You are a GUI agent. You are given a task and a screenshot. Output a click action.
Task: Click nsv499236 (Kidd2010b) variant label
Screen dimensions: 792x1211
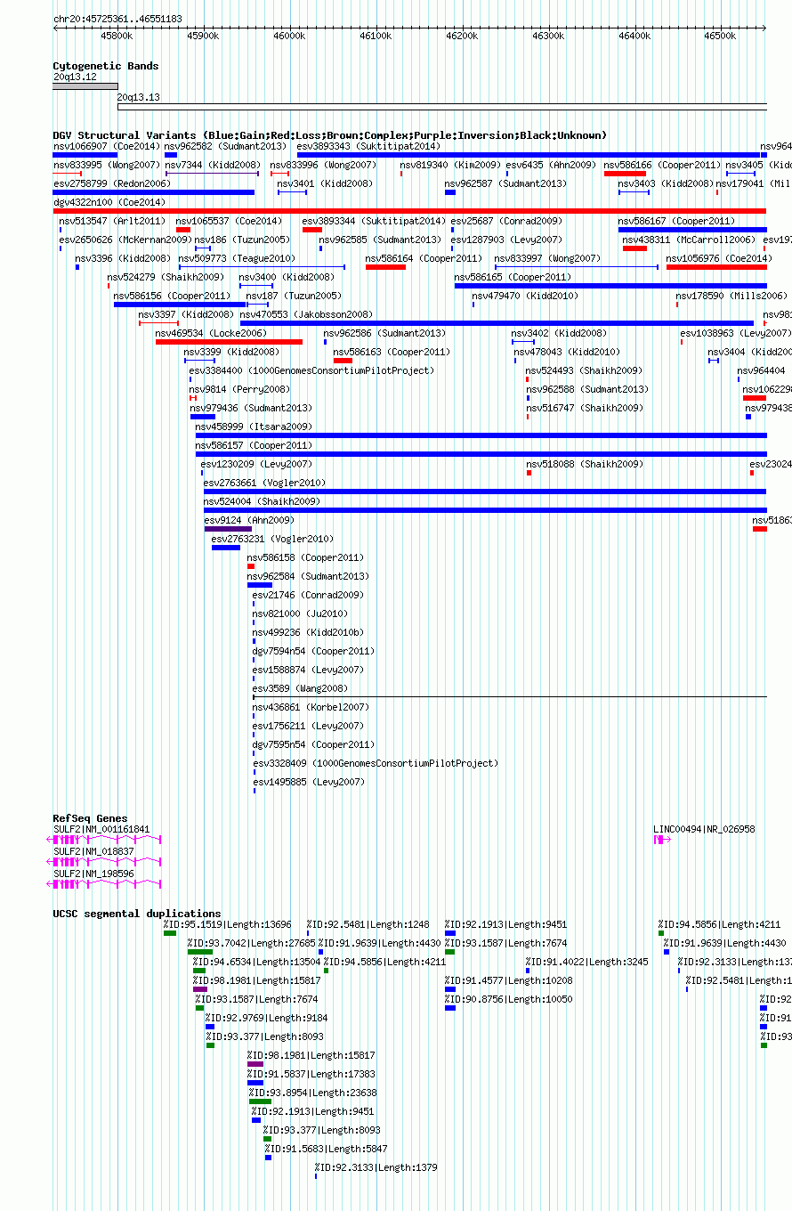pyautogui.click(x=308, y=632)
